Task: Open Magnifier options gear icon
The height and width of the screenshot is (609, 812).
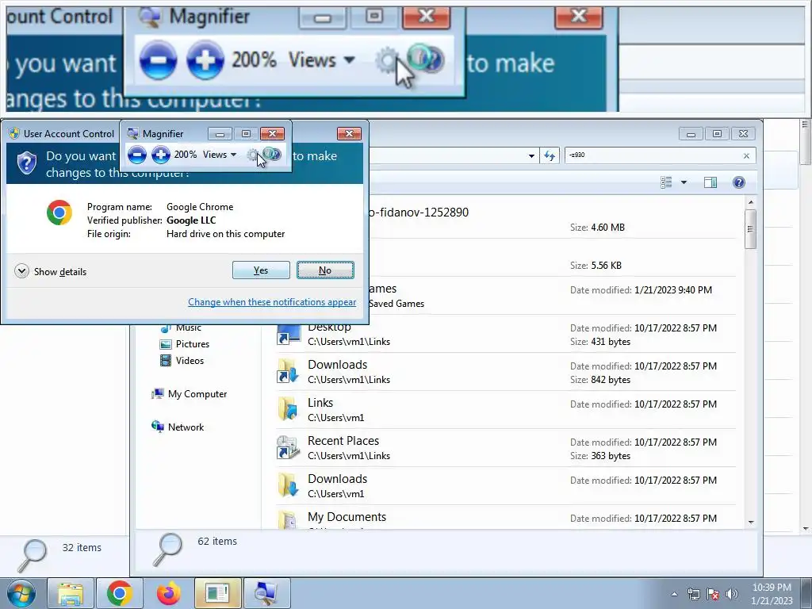Action: point(252,155)
